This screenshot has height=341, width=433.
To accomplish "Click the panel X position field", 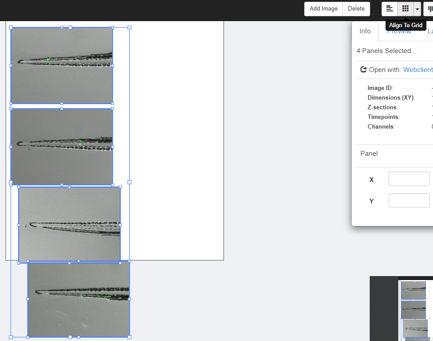I will tap(409, 179).
